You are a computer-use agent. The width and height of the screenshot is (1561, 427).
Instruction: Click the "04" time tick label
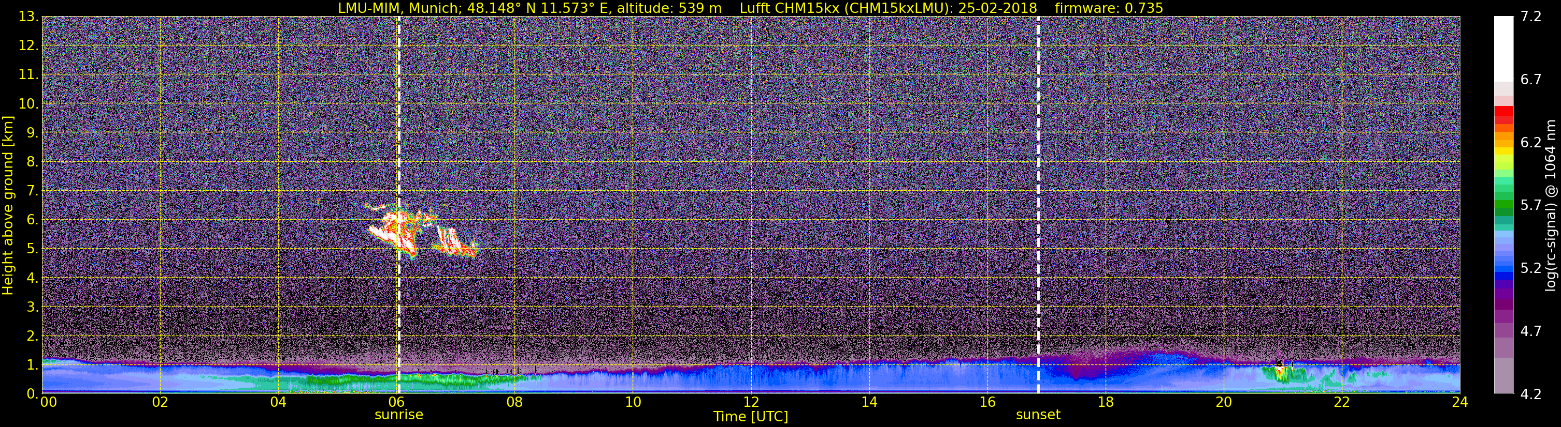click(278, 402)
